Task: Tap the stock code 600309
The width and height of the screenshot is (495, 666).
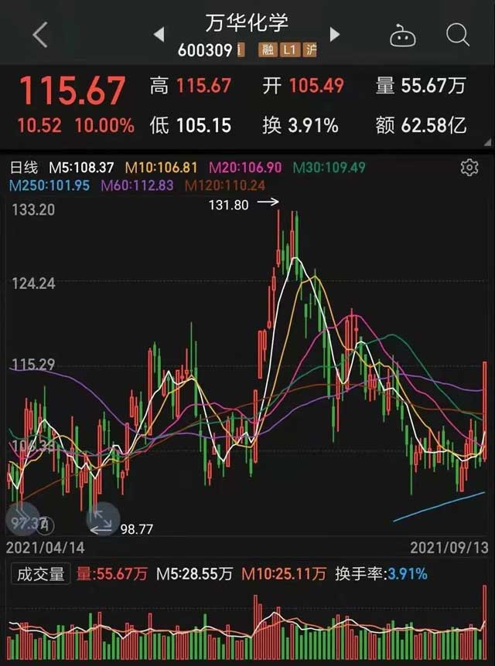Action: (205, 50)
